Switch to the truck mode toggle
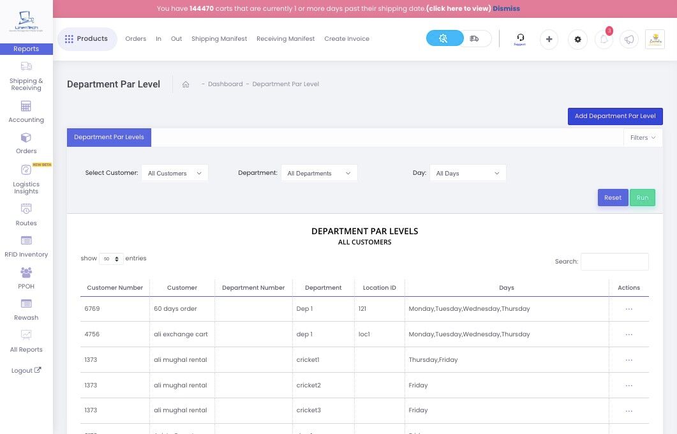Viewport: 677px width, 434px height. (x=474, y=38)
